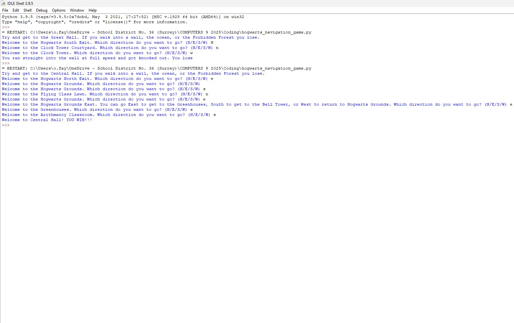Click 'Try and get to the Central Hall' line

(x=133, y=73)
